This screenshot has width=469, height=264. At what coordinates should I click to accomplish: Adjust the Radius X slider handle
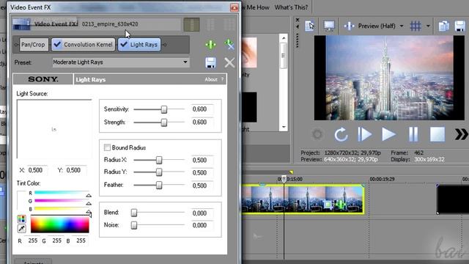click(x=159, y=160)
